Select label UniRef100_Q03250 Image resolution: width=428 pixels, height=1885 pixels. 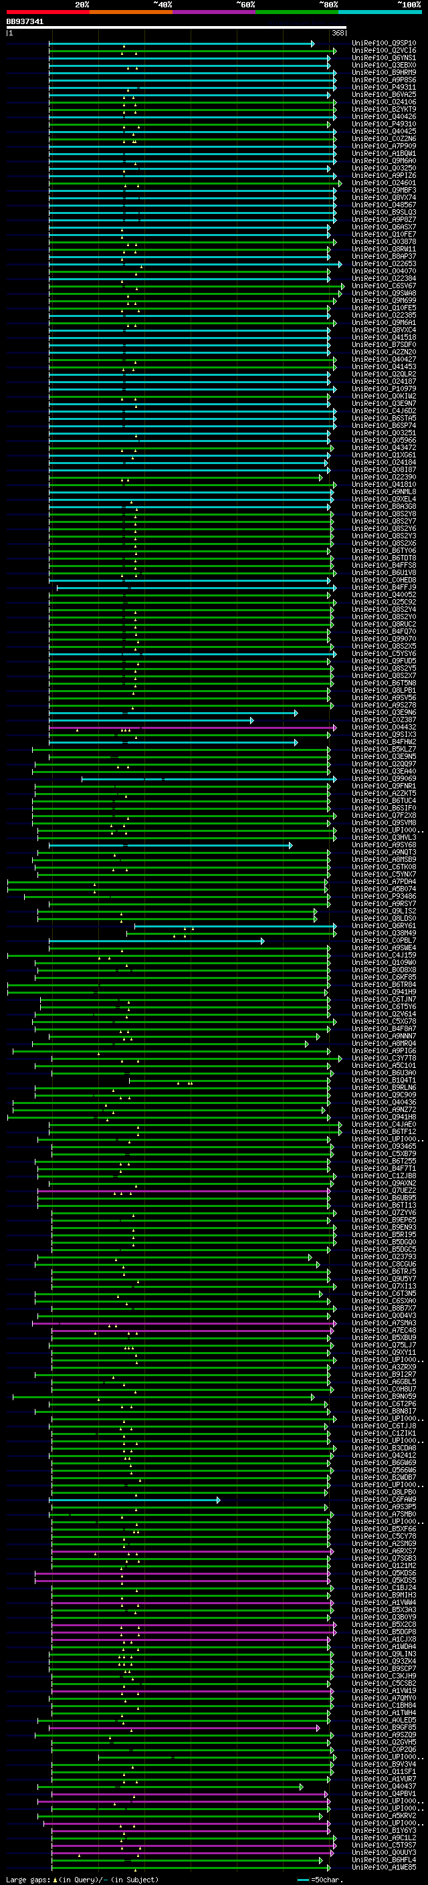(x=384, y=169)
